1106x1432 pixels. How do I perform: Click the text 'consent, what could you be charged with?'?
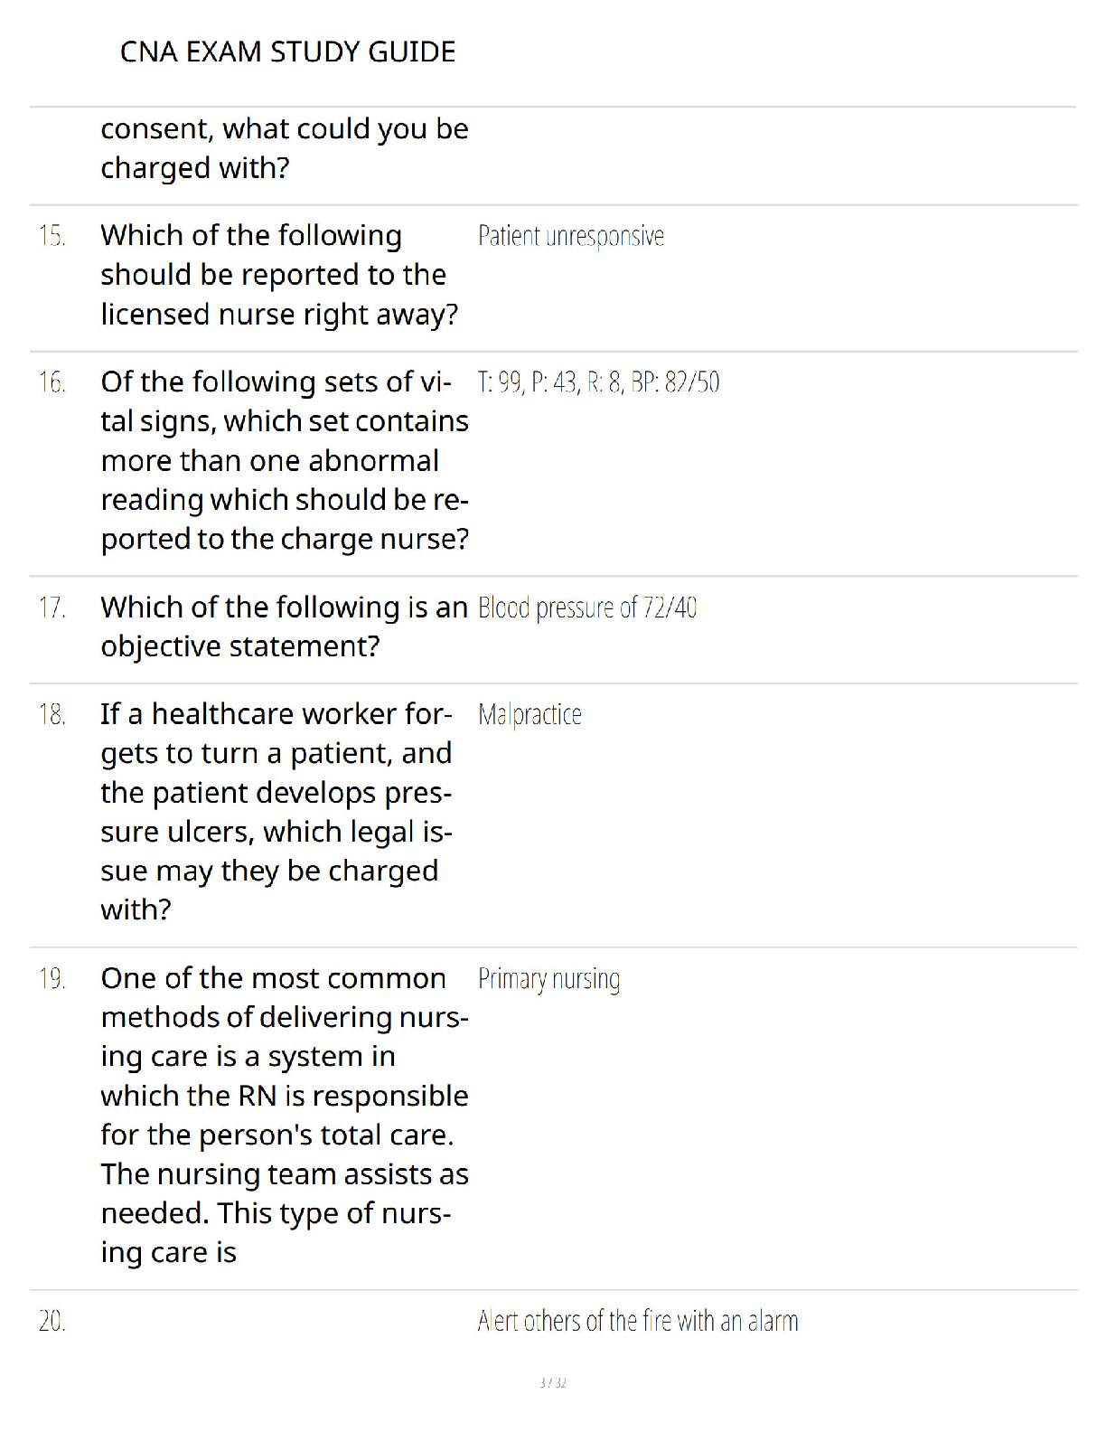click(285, 148)
